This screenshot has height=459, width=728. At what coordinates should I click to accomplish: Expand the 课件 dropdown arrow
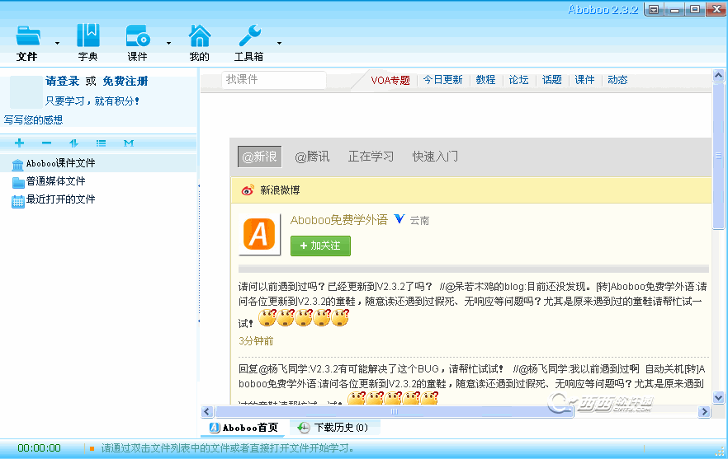point(168,43)
